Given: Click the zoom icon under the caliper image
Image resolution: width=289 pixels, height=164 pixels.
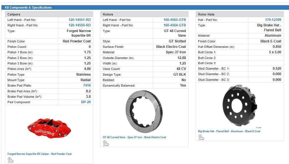Looking at the screenshot, I should pyautogui.click(x=11, y=160).
